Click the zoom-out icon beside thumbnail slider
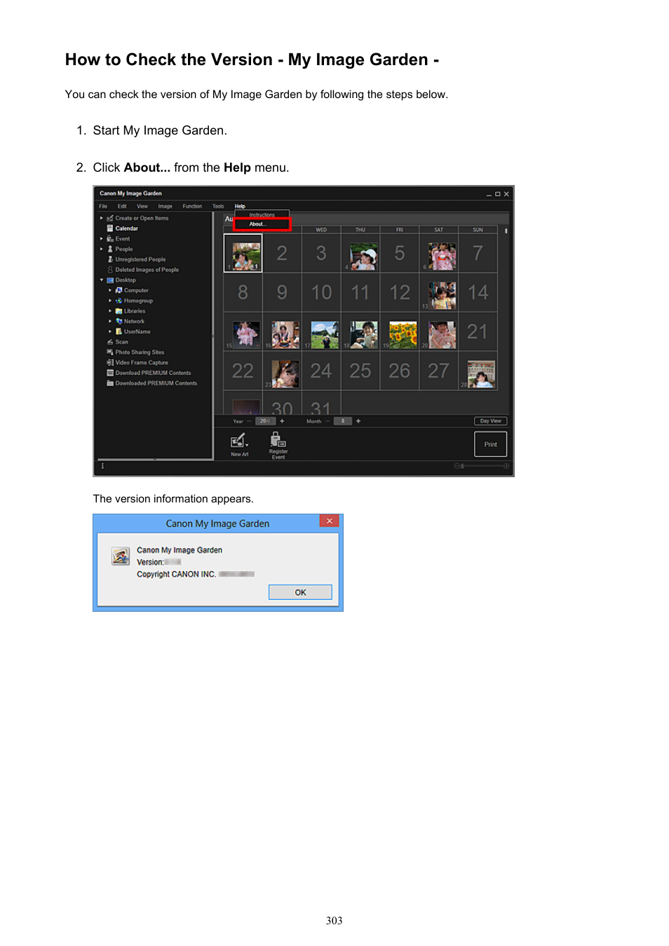Viewport: 669px width, 946px height. (457, 466)
